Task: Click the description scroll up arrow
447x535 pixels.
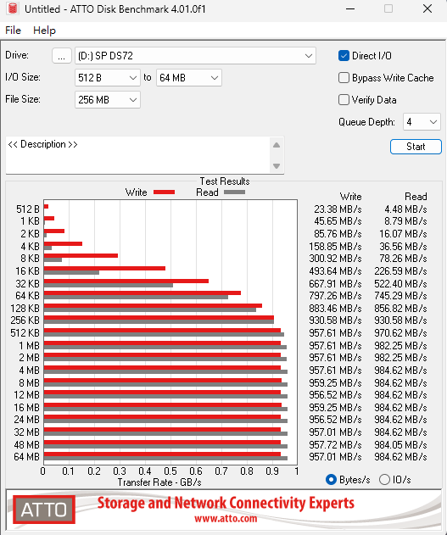Action: pyautogui.click(x=277, y=145)
